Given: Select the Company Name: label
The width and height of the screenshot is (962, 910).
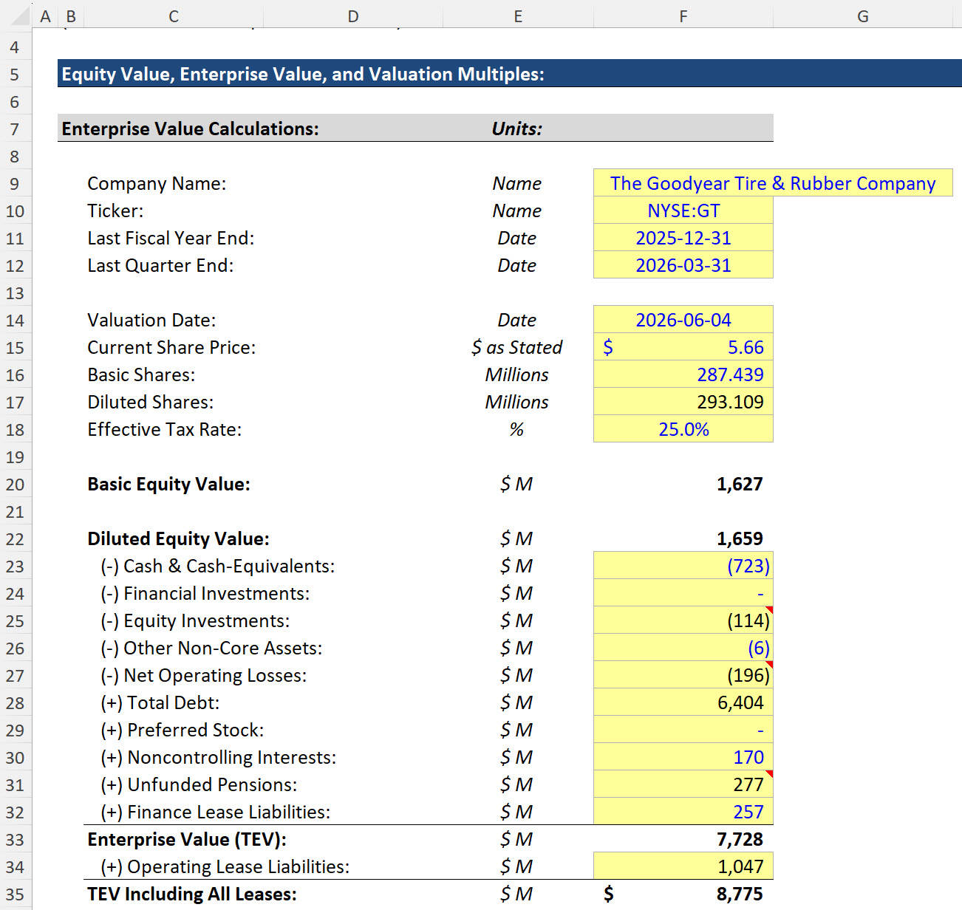Looking at the screenshot, I should [x=157, y=183].
